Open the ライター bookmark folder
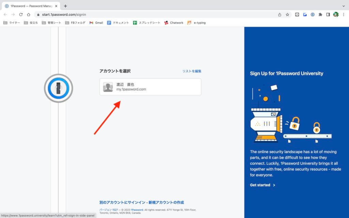Viewport: 349px width, 218px height. pos(12,23)
